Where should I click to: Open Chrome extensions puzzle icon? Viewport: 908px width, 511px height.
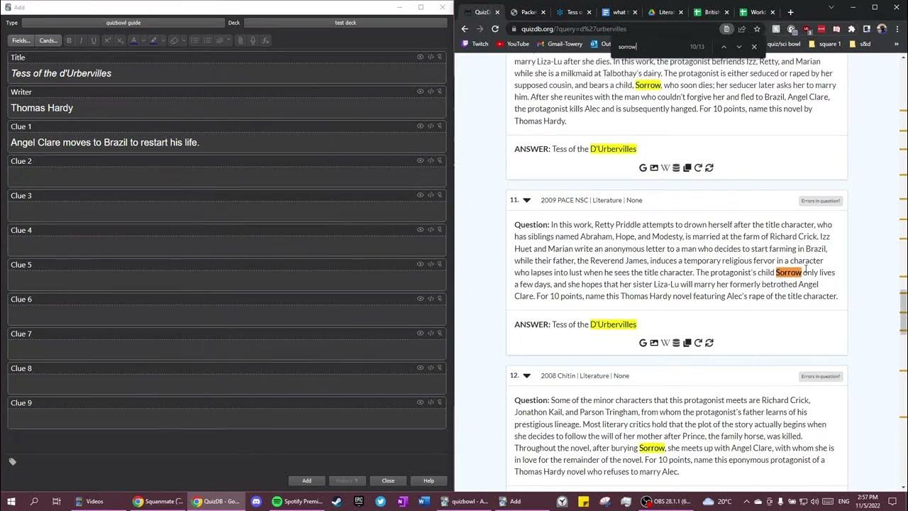click(x=851, y=29)
